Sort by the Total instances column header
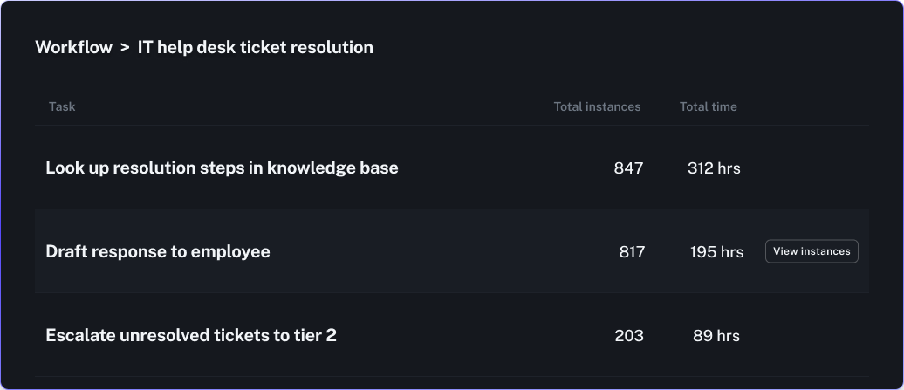Viewport: 904px width, 390px height. [597, 106]
